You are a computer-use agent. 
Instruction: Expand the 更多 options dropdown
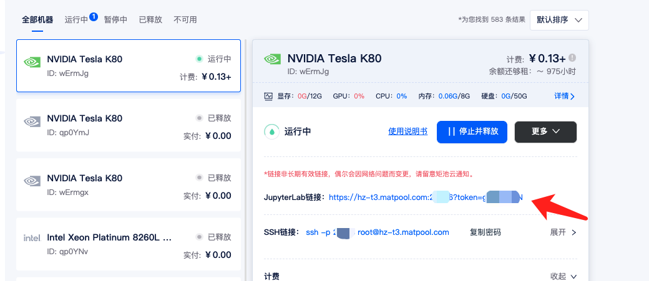coord(545,131)
